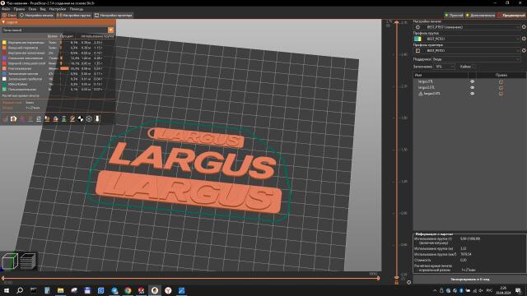Open the Заполнение infill percentage combo box
Screen dimensions: 527x296
(x=445, y=67)
